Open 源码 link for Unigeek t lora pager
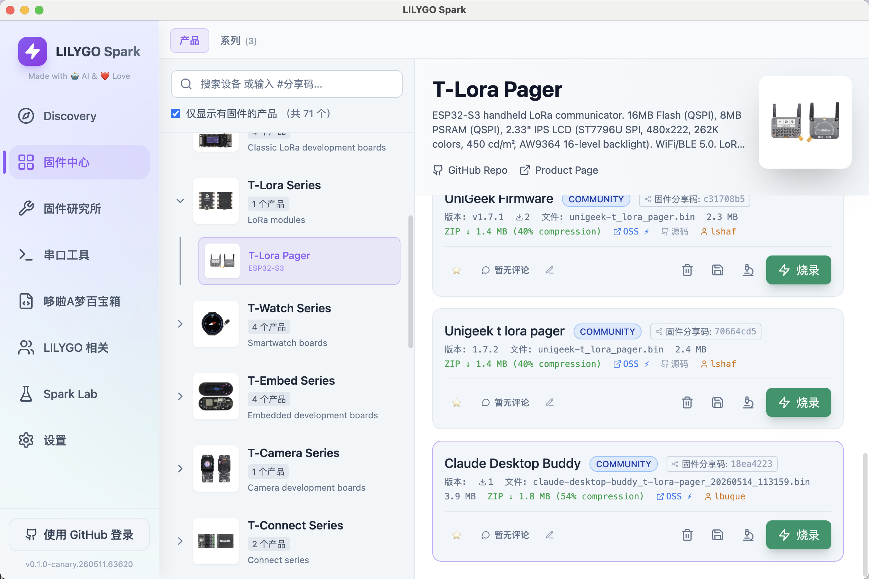869x579 pixels. point(675,364)
